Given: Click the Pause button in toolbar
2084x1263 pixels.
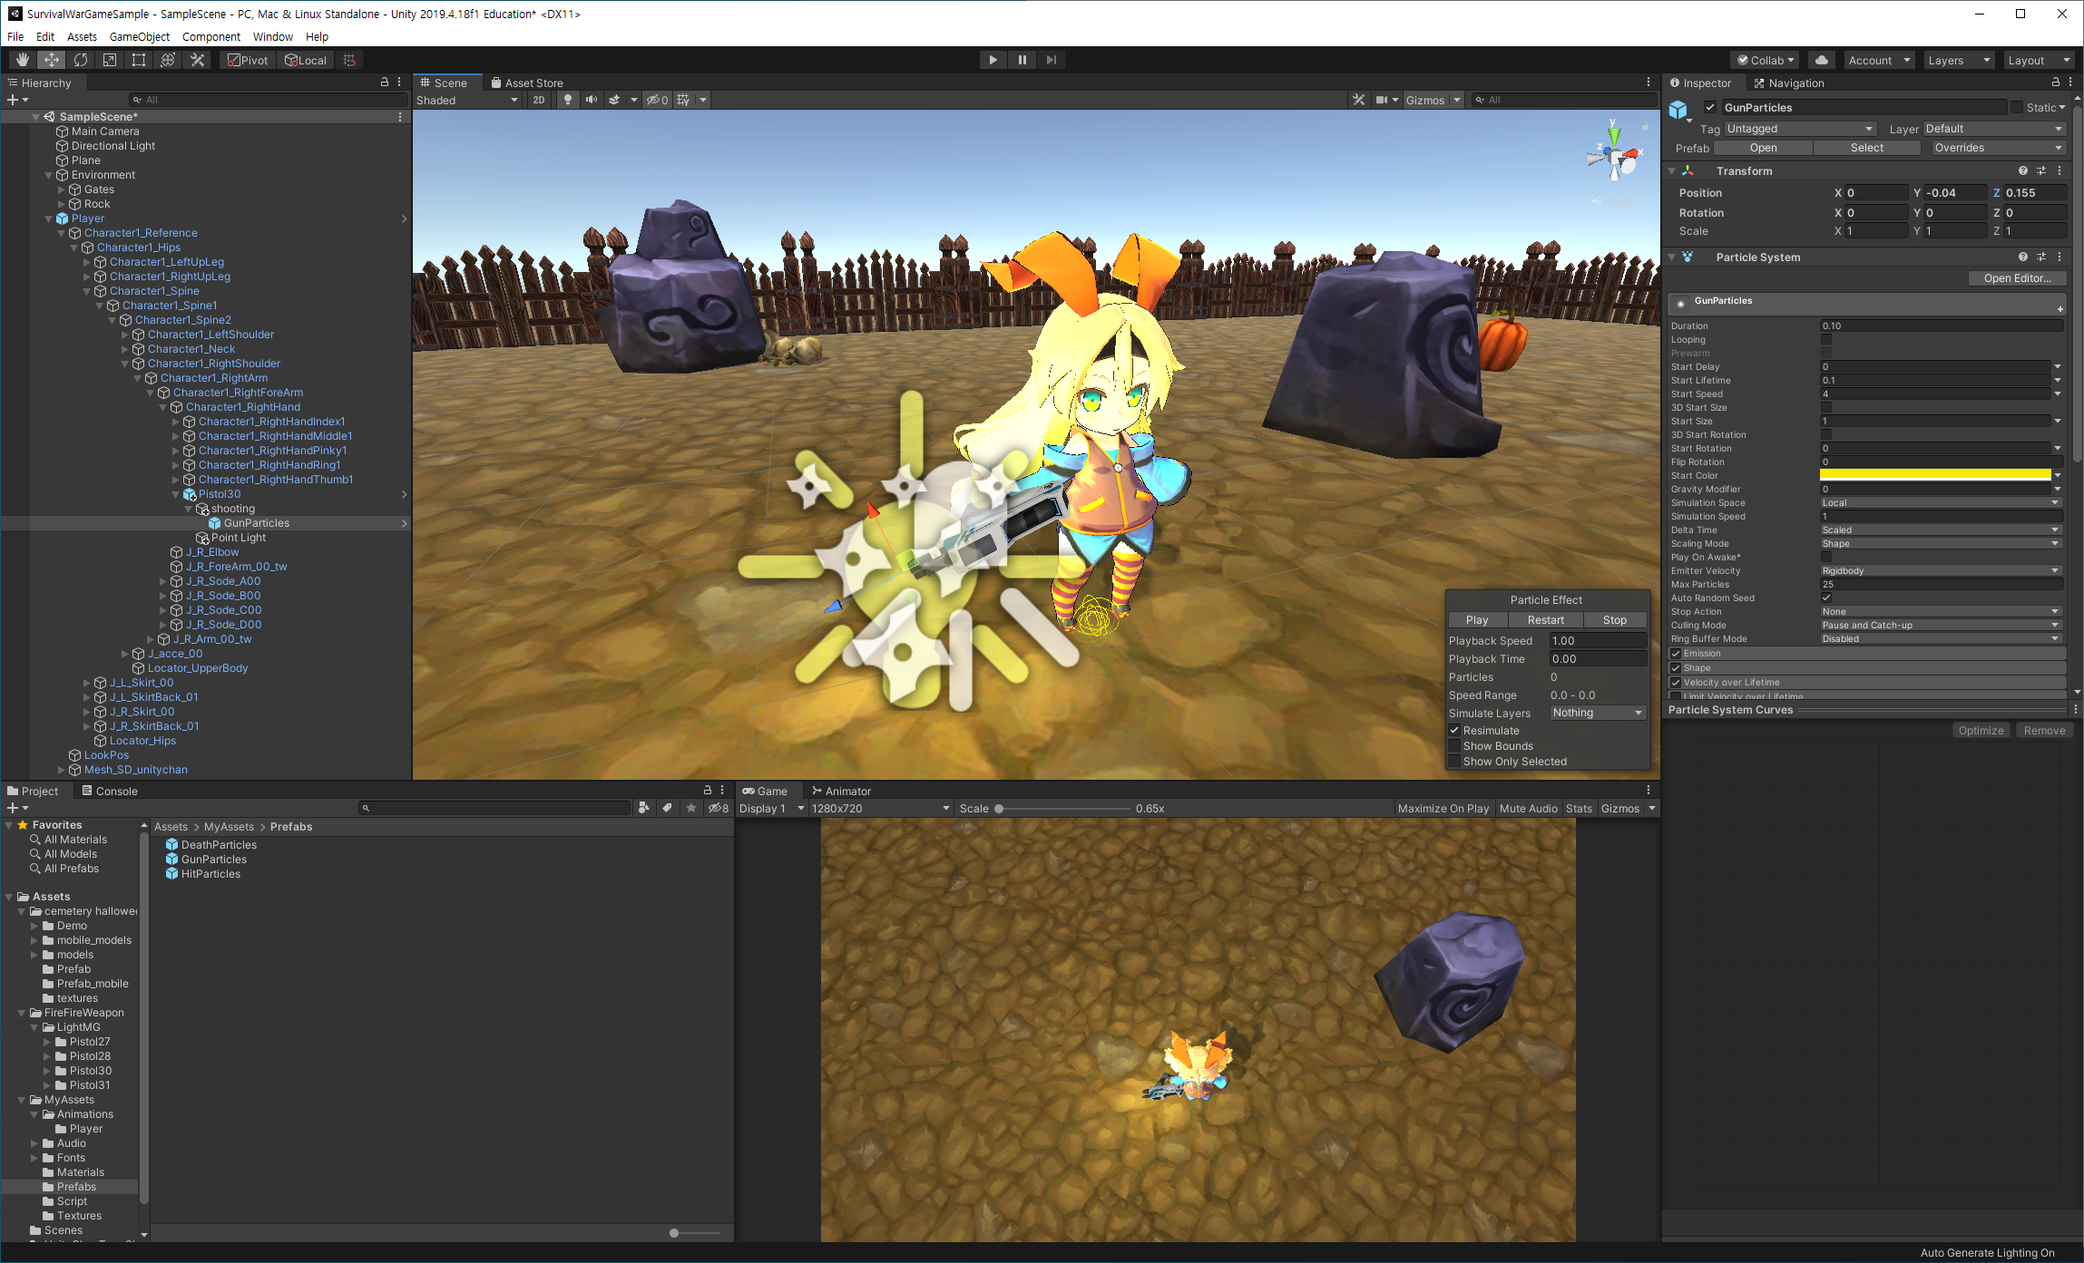Looking at the screenshot, I should [1022, 60].
